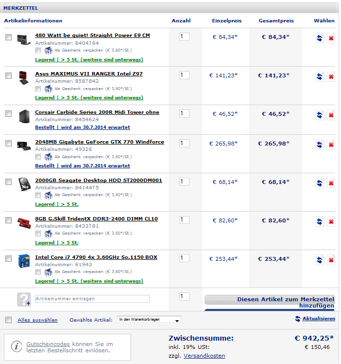Open Gutscheincodes link

point(48,344)
